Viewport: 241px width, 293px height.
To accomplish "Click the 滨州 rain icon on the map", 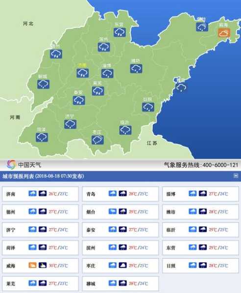I will [104, 47].
